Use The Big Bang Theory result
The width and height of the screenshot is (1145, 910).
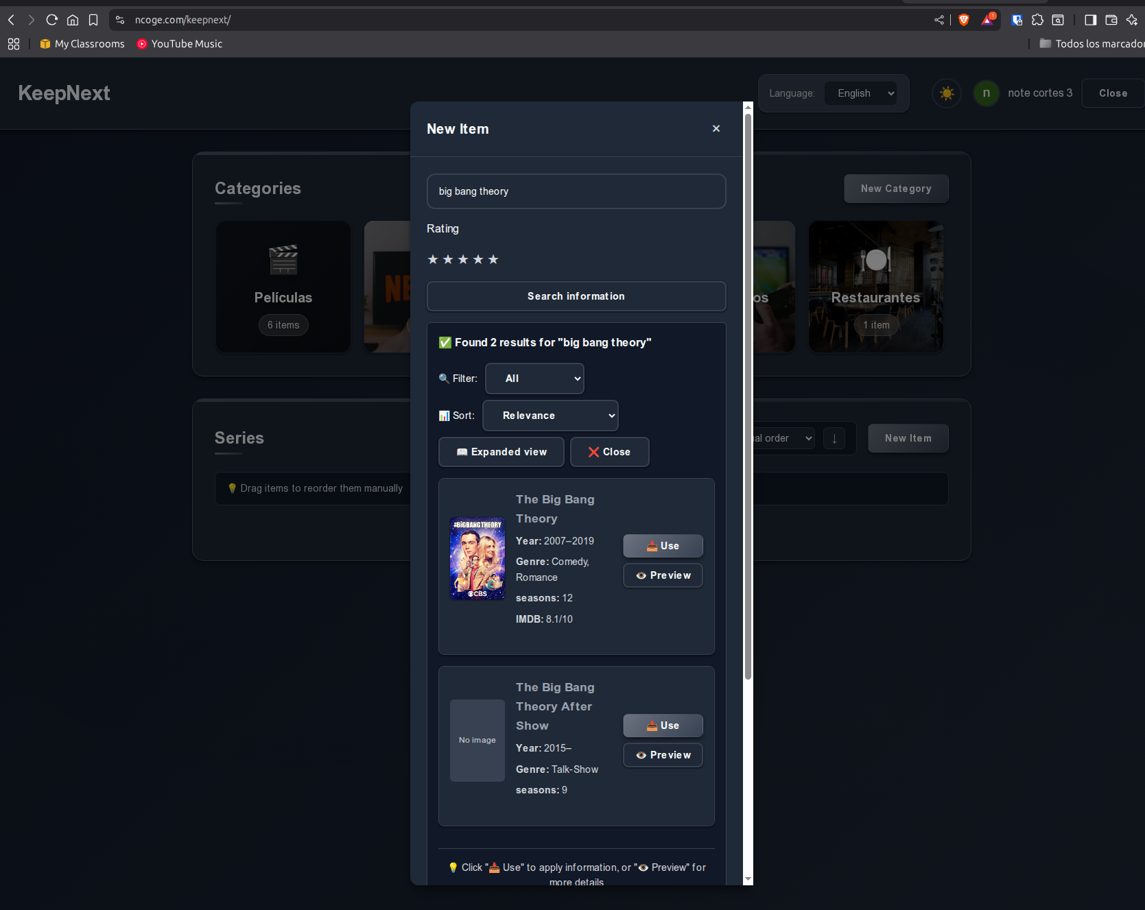click(663, 546)
